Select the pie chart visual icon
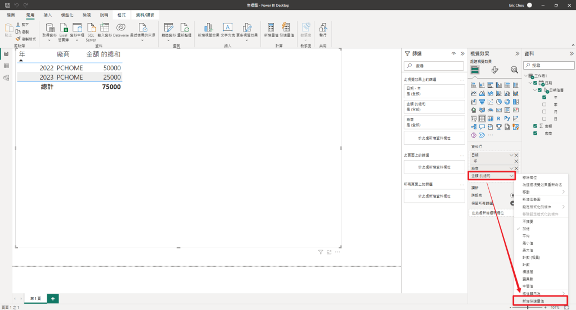The image size is (576, 310). [499, 102]
